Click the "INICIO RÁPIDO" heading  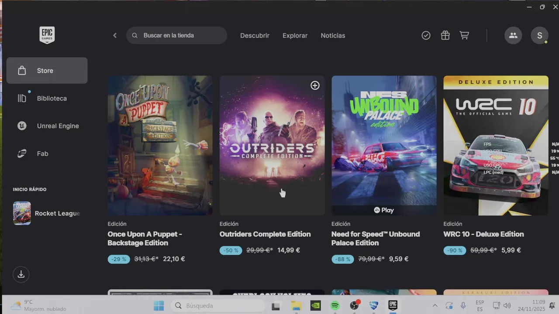[x=30, y=189]
